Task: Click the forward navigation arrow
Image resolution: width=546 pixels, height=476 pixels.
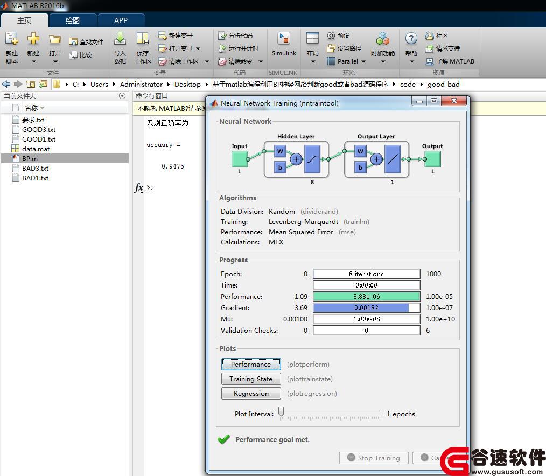Action: pos(18,84)
